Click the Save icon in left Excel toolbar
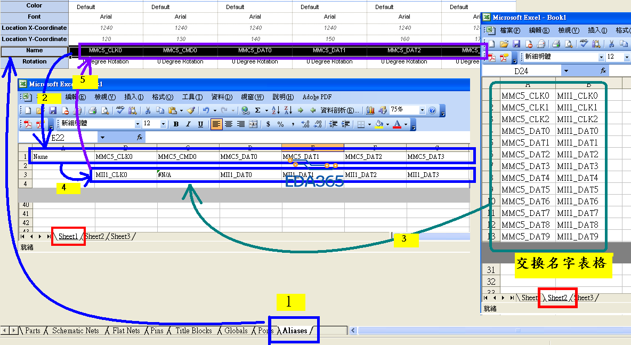 click(53, 110)
